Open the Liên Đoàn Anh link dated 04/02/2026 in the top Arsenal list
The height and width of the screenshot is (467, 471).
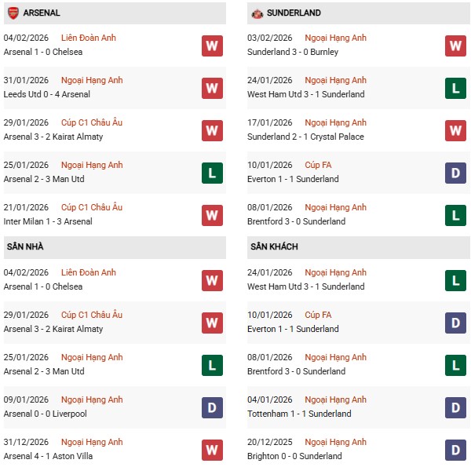(89, 38)
